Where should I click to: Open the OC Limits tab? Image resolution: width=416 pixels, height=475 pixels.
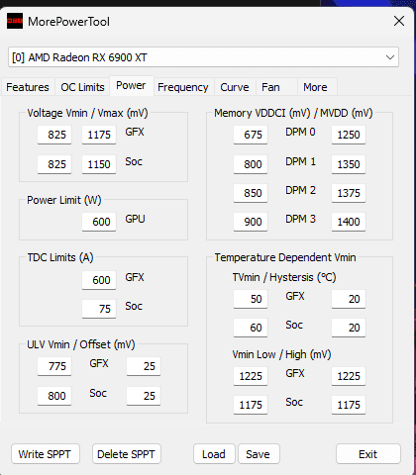click(82, 87)
